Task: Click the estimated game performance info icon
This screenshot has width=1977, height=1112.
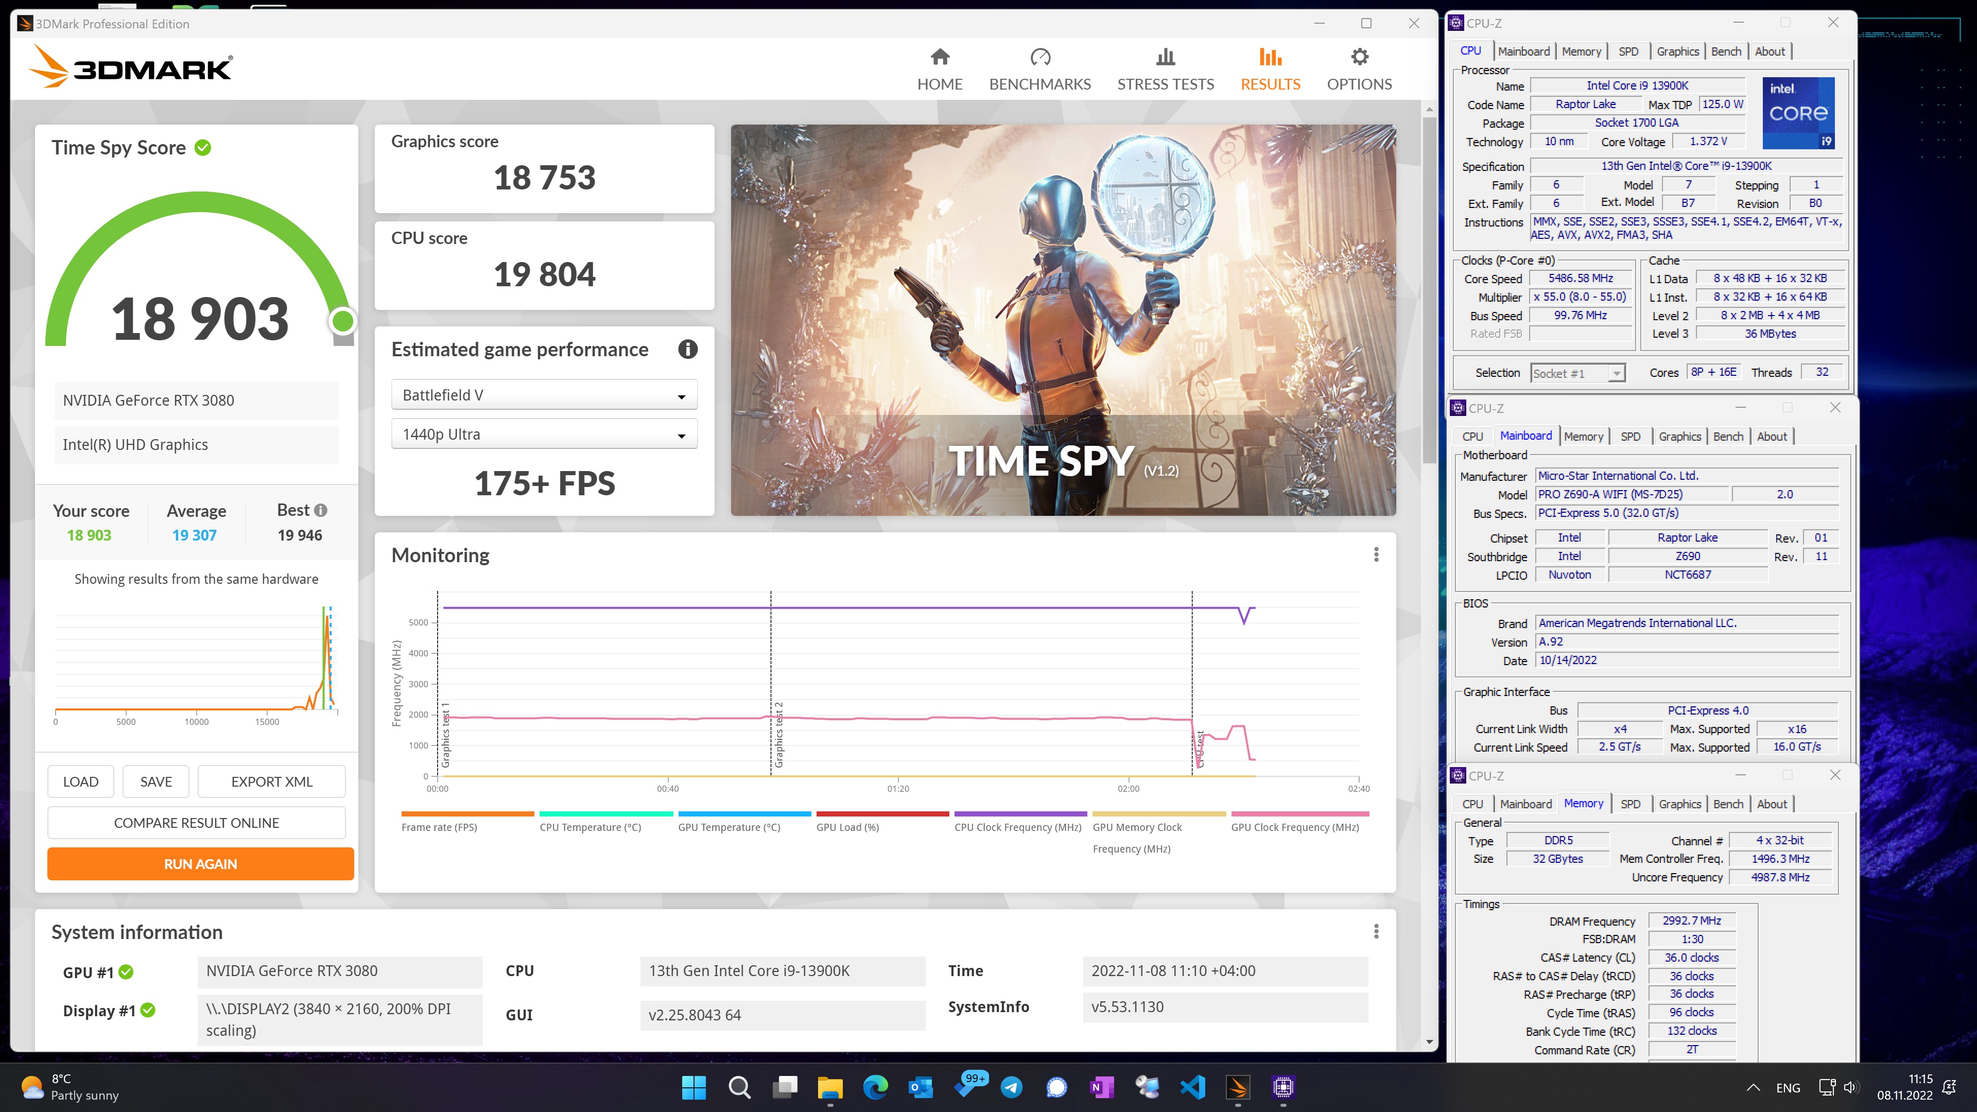Action: (x=688, y=349)
